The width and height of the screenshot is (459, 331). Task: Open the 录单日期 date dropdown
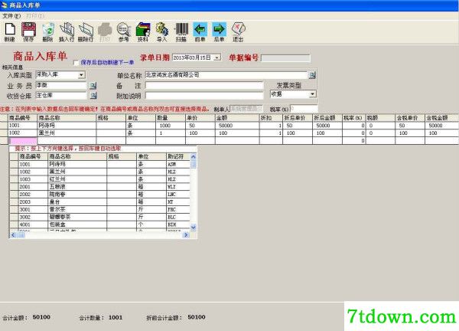pos(217,57)
